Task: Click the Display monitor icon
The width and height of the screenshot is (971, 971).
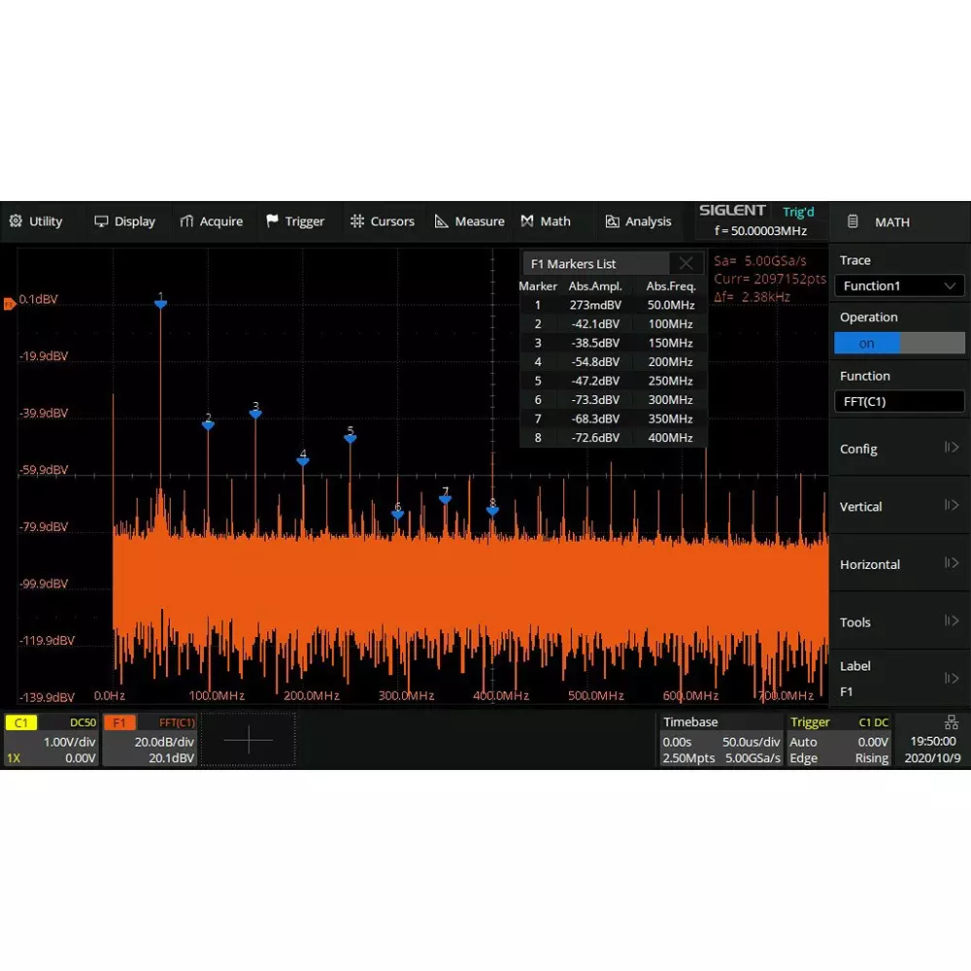Action: click(101, 221)
